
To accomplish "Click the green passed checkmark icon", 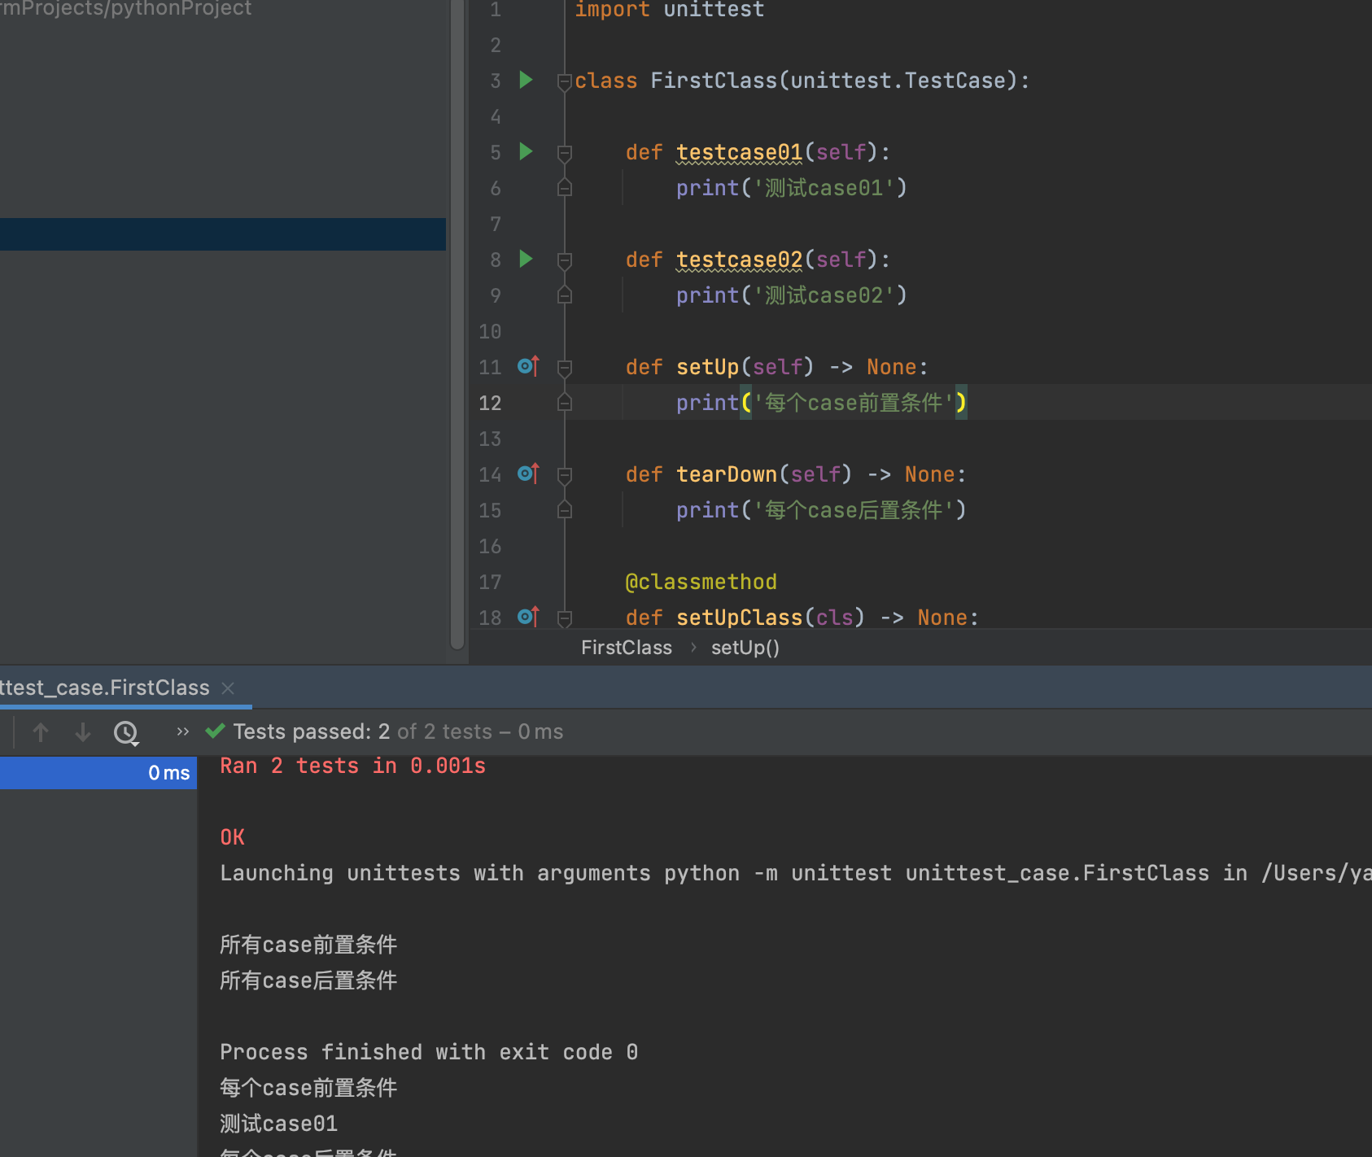I will (x=215, y=731).
